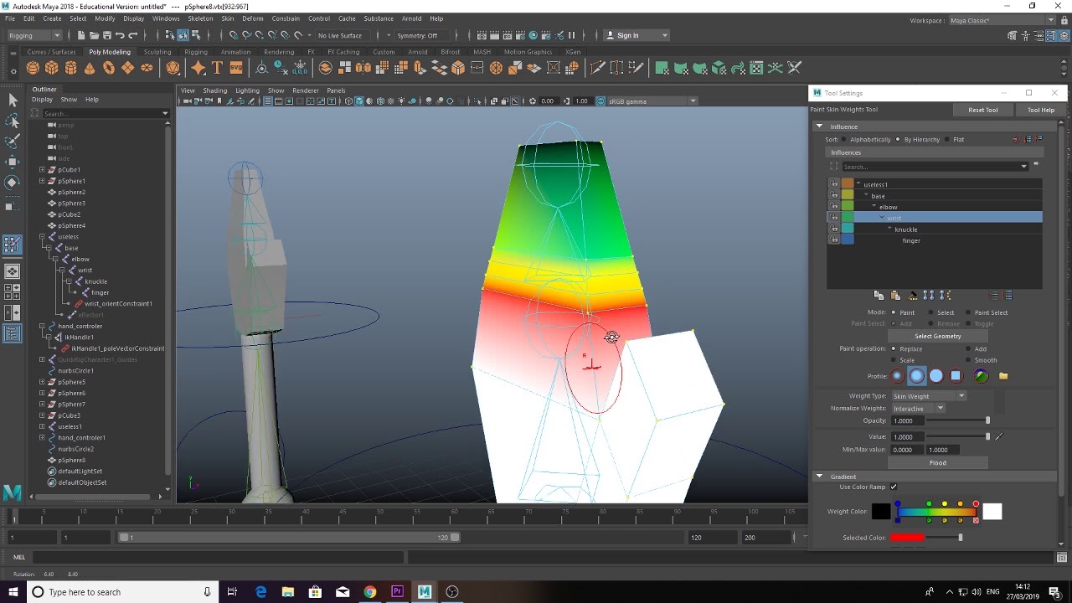This screenshot has width=1072, height=603.
Task: Select the Gaussian brush profile
Action: [897, 376]
